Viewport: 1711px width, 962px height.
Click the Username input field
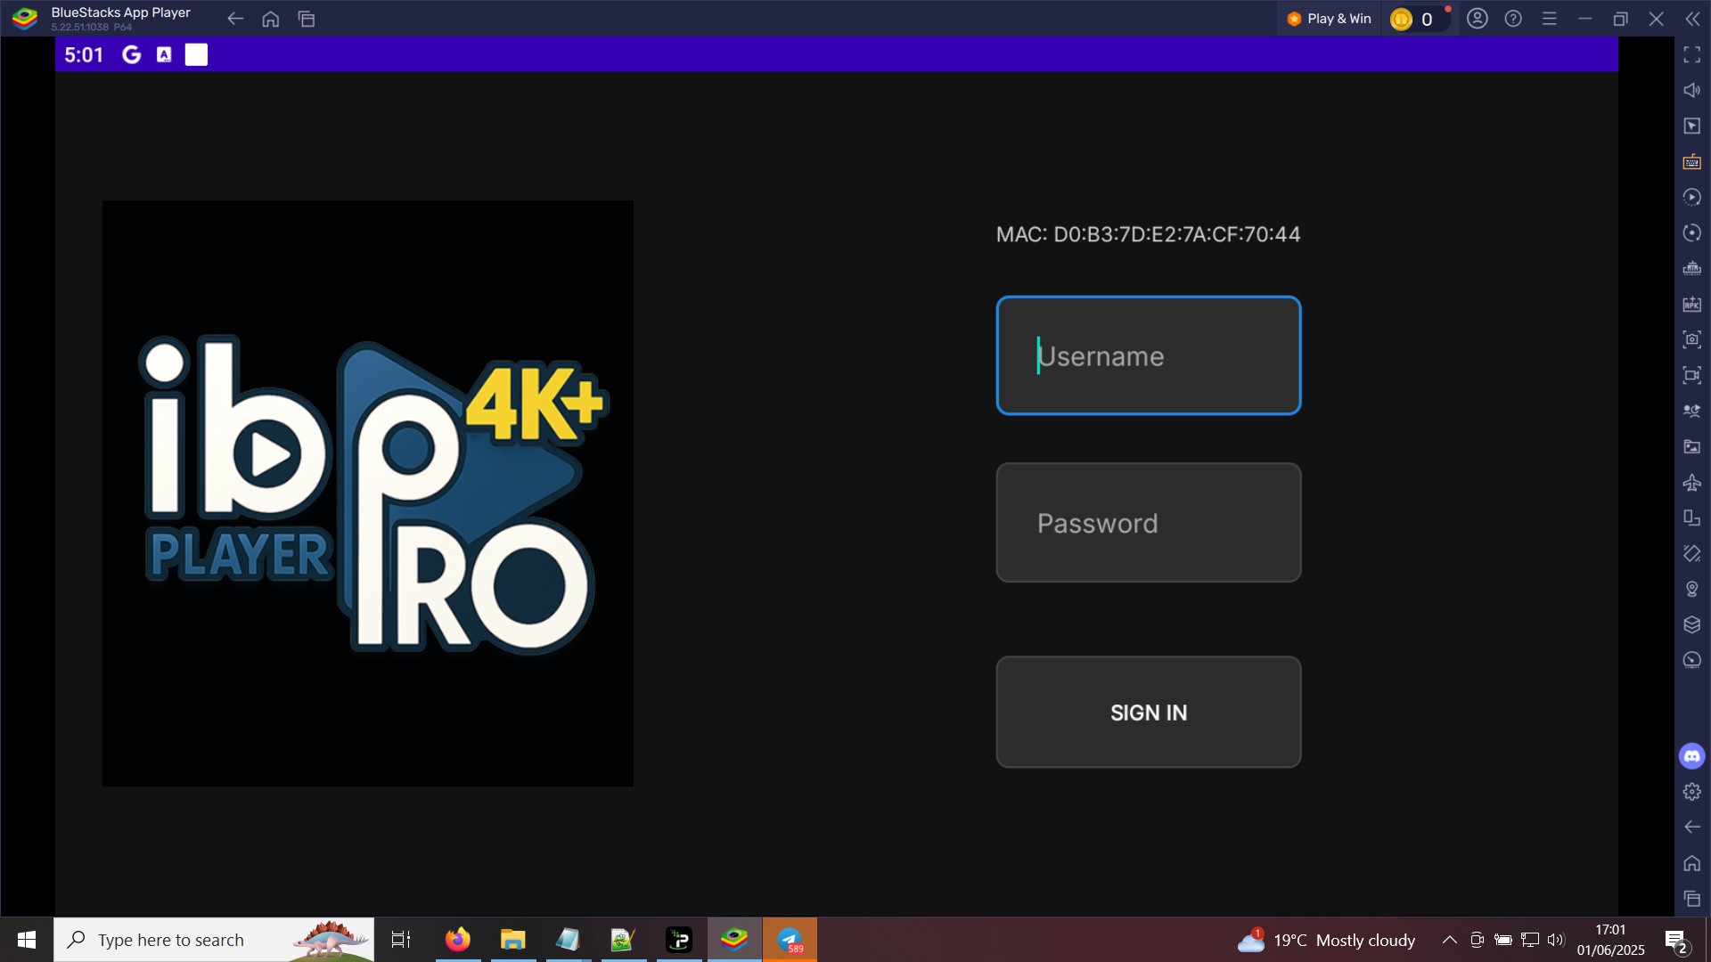(x=1148, y=355)
